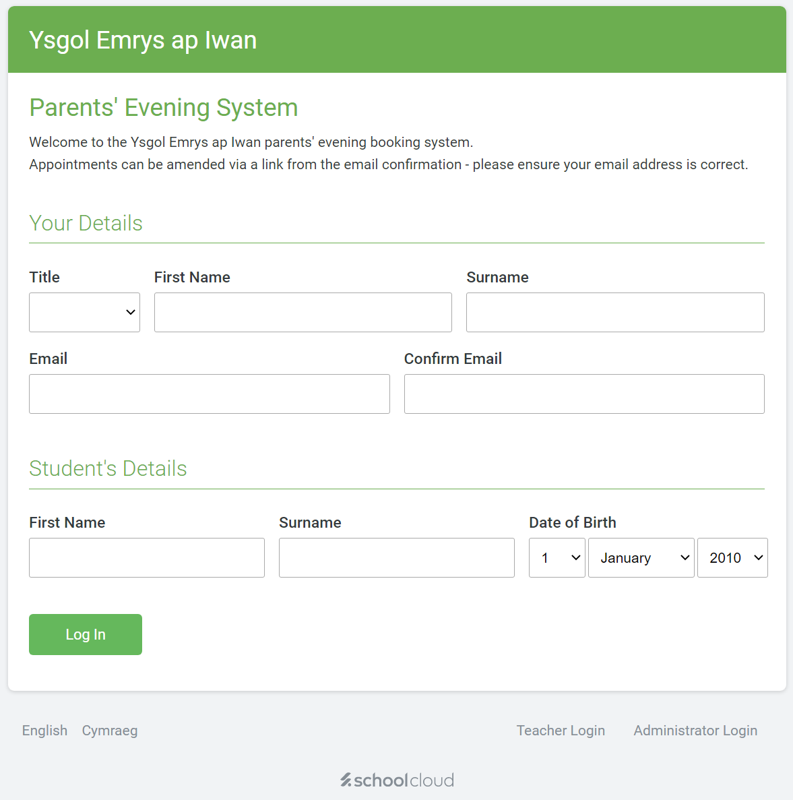Click the Ysgol Emrys ap Iwan header title
This screenshot has width=793, height=800.
pyautogui.click(x=143, y=40)
